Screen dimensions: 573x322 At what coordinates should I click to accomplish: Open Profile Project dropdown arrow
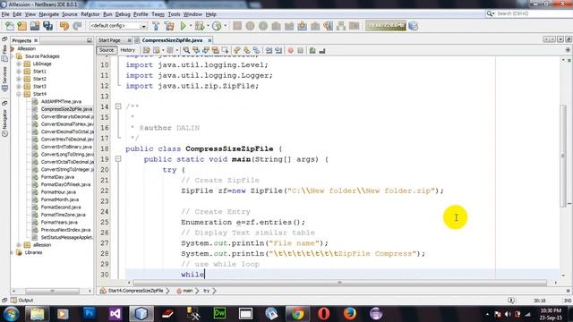(x=225, y=26)
